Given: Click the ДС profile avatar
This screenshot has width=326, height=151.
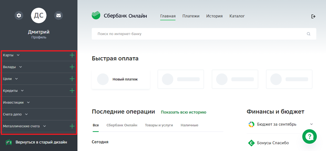Looking at the screenshot, I should (x=39, y=15).
